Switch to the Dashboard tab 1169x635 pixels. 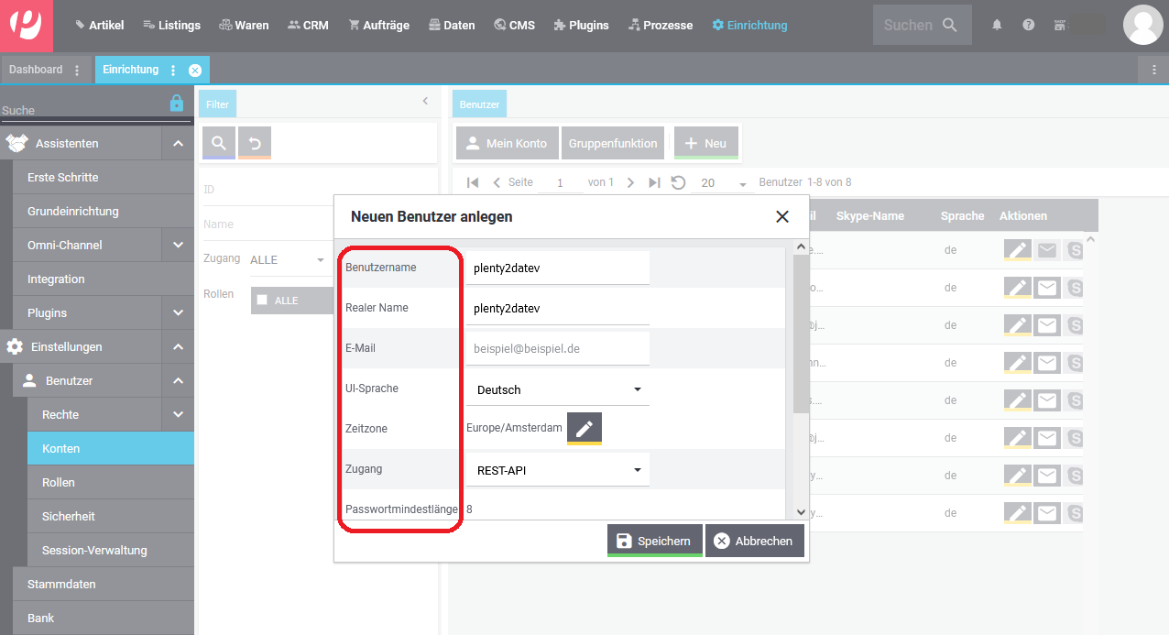tap(36, 70)
